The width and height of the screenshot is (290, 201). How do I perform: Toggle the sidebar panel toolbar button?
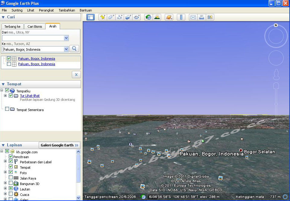tap(91, 17)
